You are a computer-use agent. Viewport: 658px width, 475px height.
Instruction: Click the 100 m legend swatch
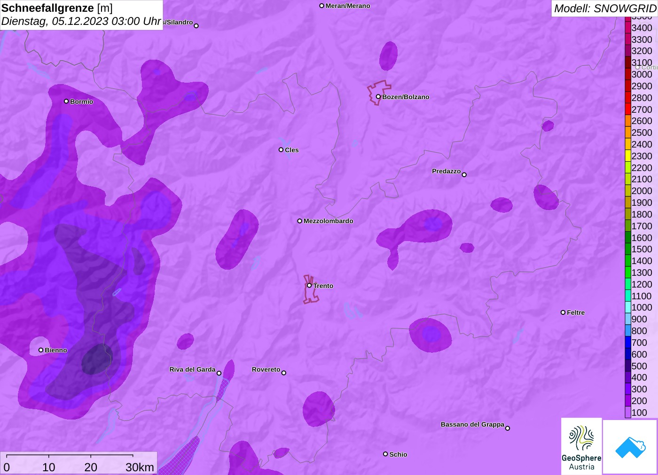coord(628,413)
